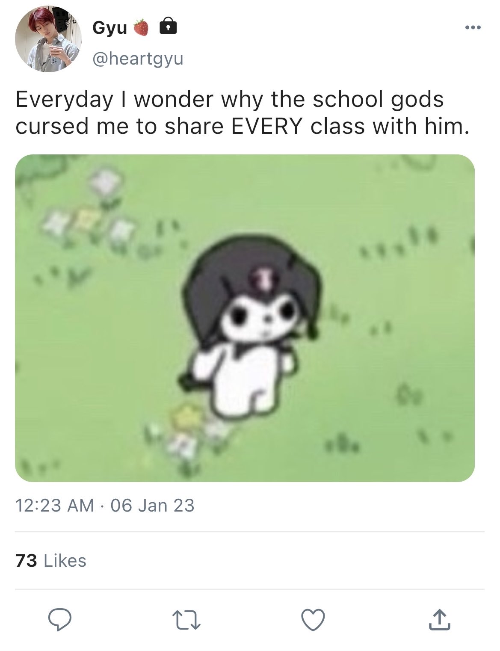Open the 06 Jan 23 date
500x651 pixels.
point(152,506)
